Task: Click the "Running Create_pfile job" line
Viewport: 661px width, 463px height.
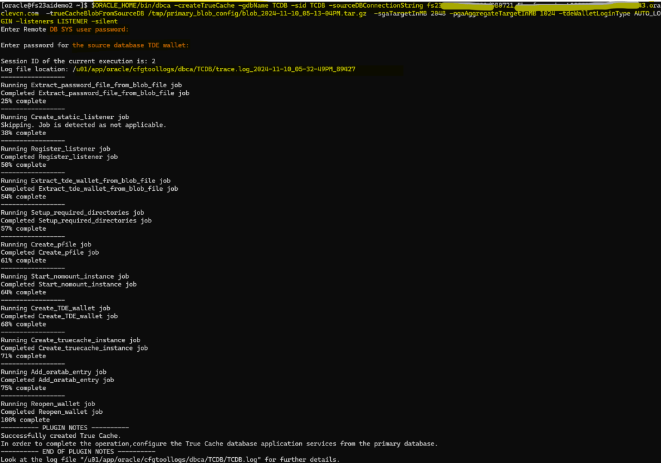Action: tap(46, 244)
